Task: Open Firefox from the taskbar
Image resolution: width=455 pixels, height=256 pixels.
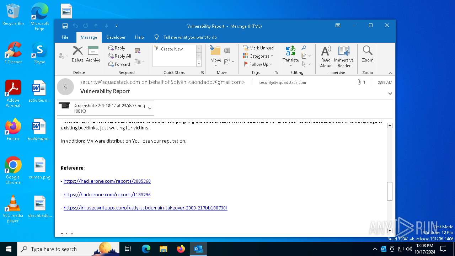Action: (181, 249)
